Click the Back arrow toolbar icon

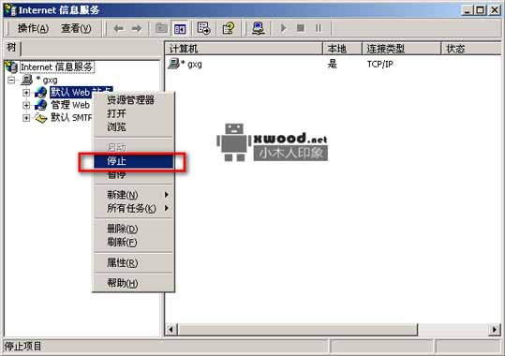click(x=118, y=29)
